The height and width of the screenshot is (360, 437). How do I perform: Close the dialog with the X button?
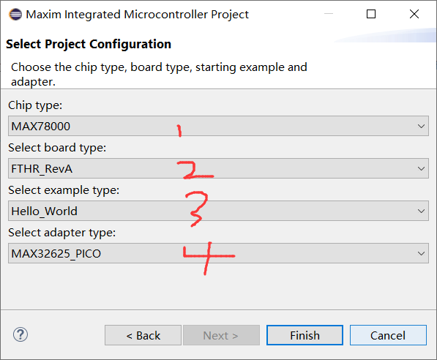[414, 14]
